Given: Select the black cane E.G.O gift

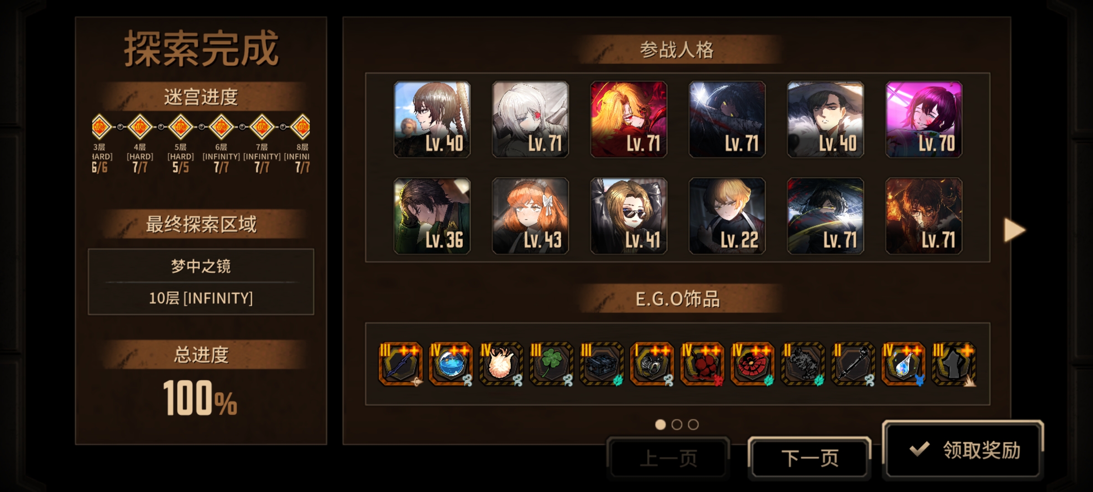Looking at the screenshot, I should pyautogui.click(x=853, y=364).
